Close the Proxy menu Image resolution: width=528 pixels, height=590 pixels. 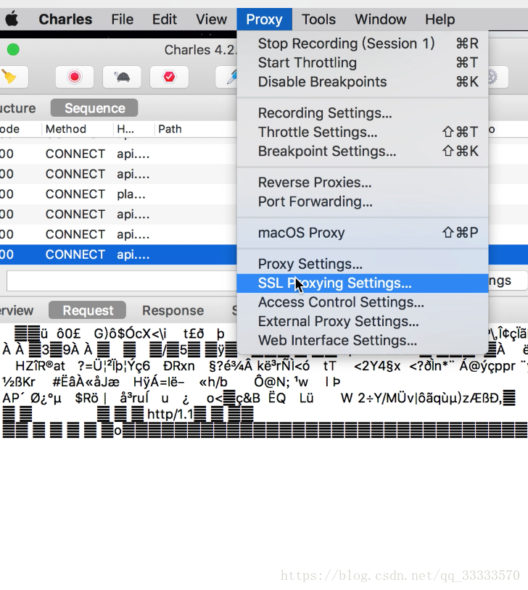(x=264, y=19)
